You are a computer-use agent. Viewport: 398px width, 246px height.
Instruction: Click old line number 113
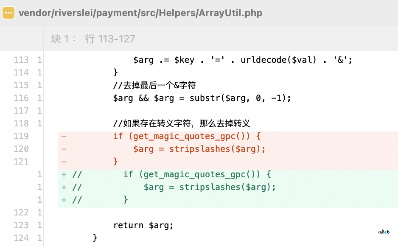click(21, 60)
